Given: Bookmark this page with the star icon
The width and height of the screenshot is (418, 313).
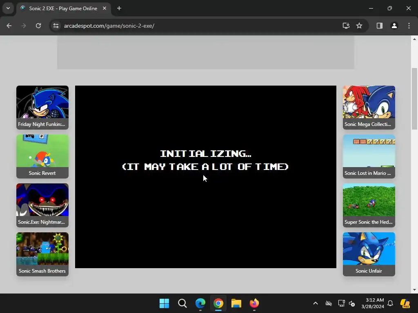Looking at the screenshot, I should [x=359, y=26].
